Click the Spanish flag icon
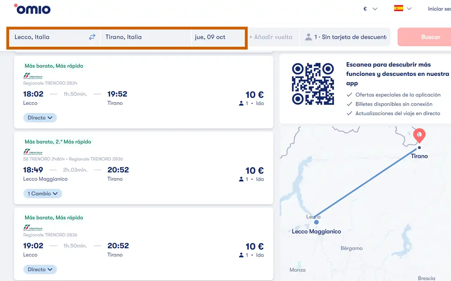This screenshot has height=281, width=451. tap(399, 8)
